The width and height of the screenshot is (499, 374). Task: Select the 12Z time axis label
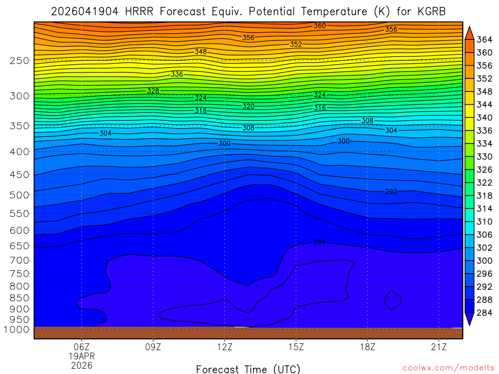(225, 347)
